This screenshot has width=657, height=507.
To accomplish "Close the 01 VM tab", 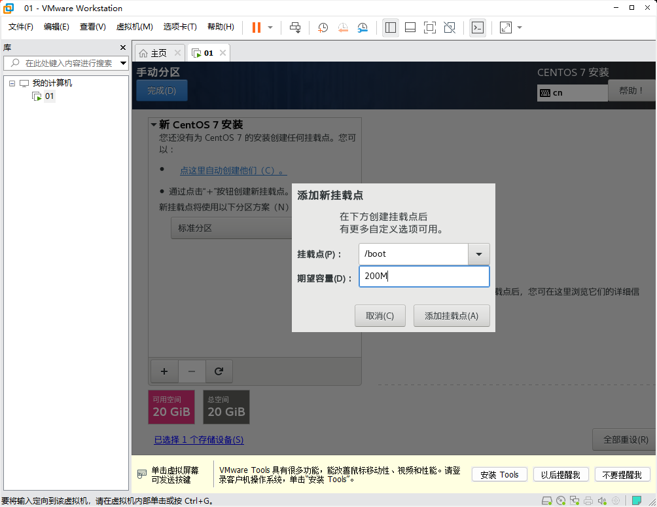I will (223, 53).
